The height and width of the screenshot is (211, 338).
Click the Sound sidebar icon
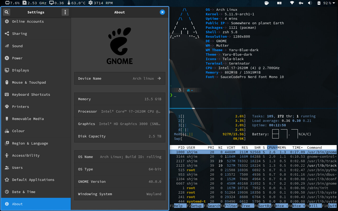click(x=7, y=46)
